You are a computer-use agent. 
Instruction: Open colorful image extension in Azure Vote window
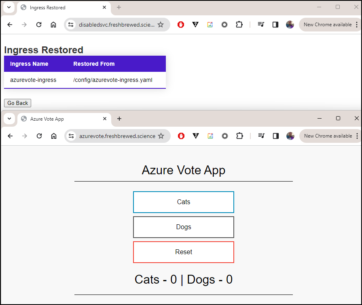pyautogui.click(x=210, y=136)
